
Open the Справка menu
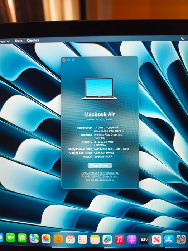click(33, 40)
